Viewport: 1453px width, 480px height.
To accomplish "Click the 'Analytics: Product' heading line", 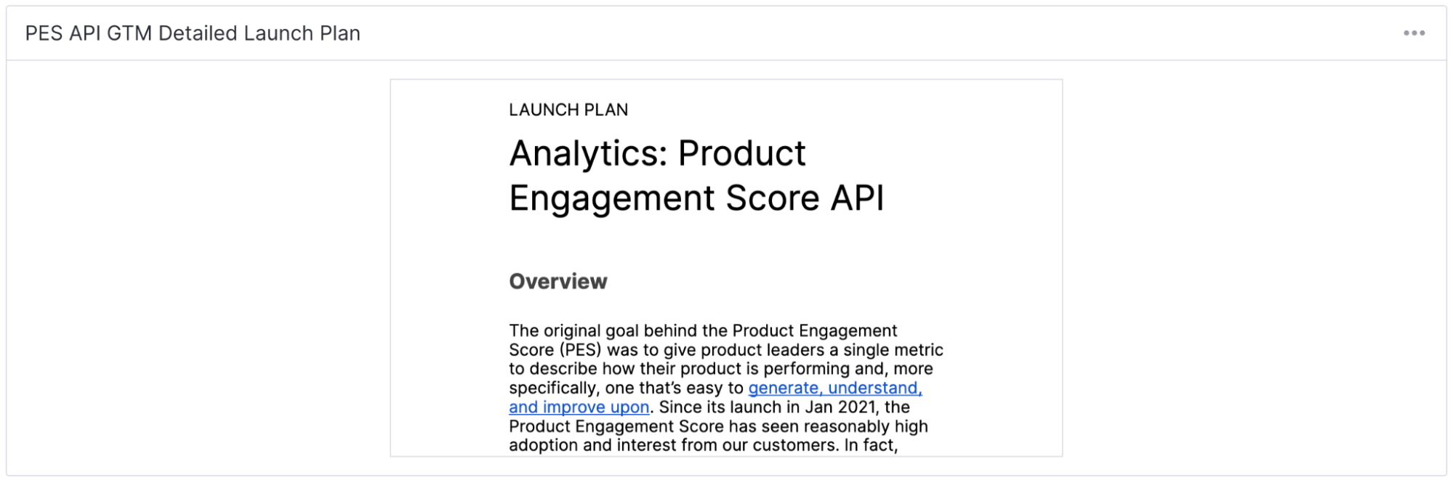I will click(x=657, y=153).
